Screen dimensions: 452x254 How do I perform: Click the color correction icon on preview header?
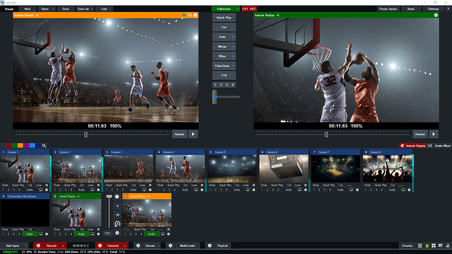pos(184,15)
